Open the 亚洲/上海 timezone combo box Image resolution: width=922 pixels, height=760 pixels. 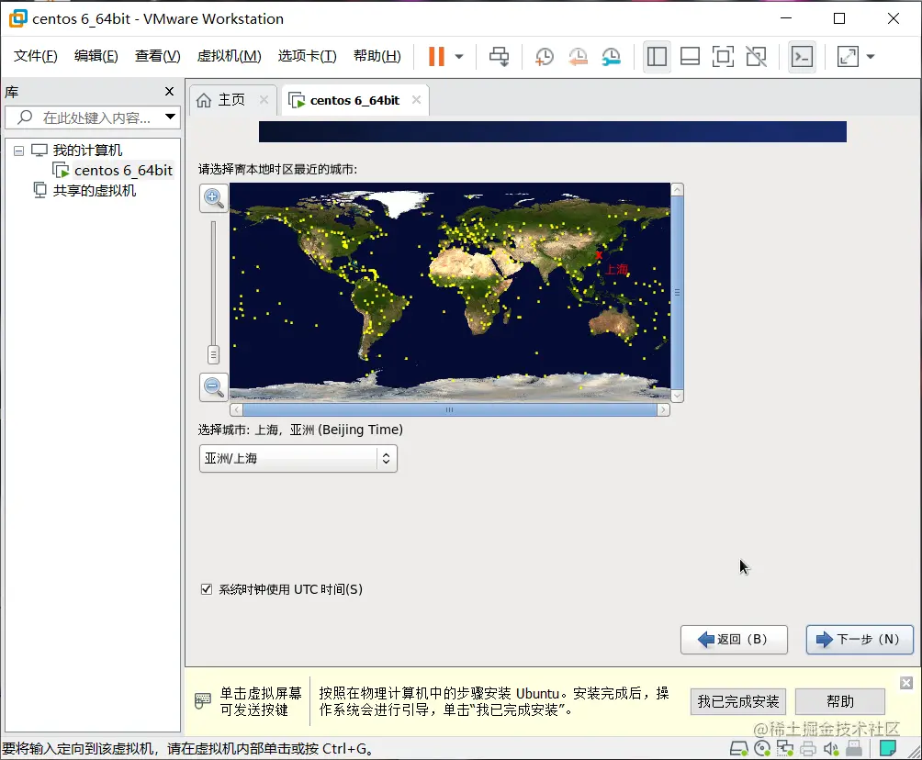(298, 458)
